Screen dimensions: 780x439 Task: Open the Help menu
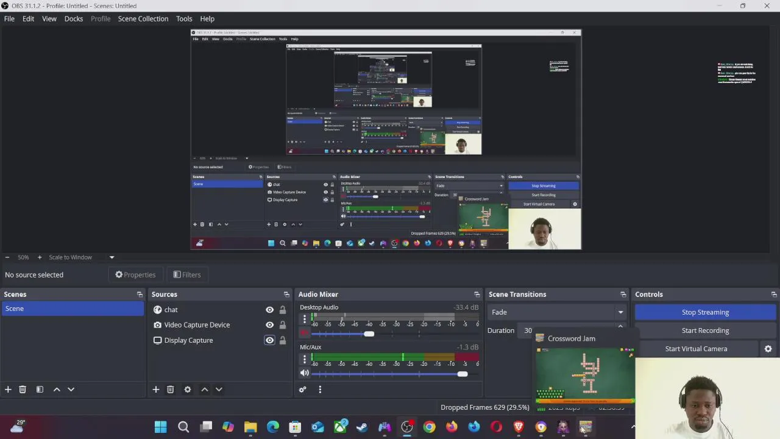pyautogui.click(x=207, y=19)
